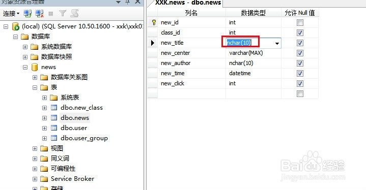Expand the 系统数据库 folder
366x190 pixels.
[x=25, y=47]
